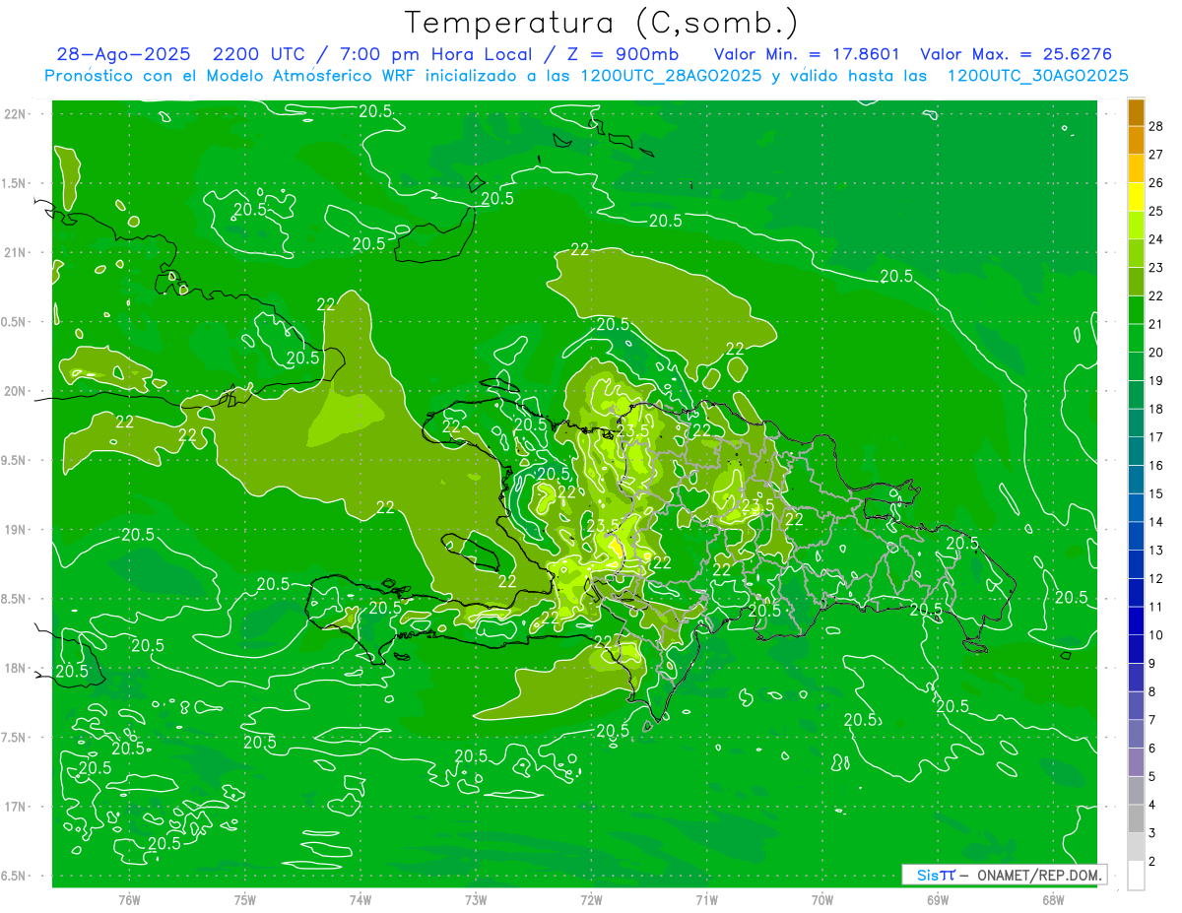Click the latitude axis label "19N"
The image size is (1182, 913).
click(15, 530)
